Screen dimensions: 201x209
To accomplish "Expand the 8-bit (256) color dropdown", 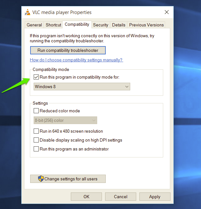I will pos(65,121).
